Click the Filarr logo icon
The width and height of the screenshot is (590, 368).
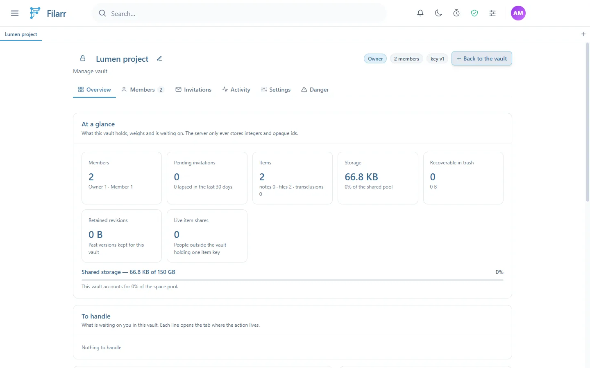pyautogui.click(x=35, y=13)
